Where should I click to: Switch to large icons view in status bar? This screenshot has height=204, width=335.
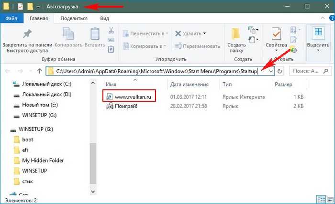pos(331,200)
